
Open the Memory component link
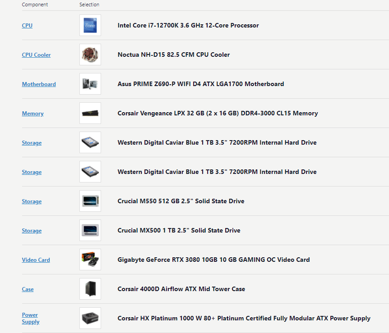point(32,114)
